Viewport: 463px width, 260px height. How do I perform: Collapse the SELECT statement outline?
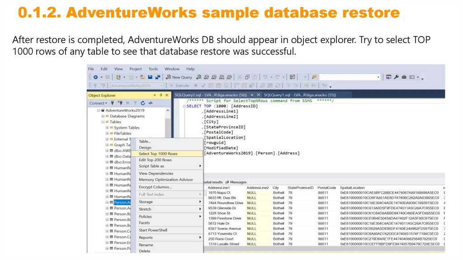point(184,106)
